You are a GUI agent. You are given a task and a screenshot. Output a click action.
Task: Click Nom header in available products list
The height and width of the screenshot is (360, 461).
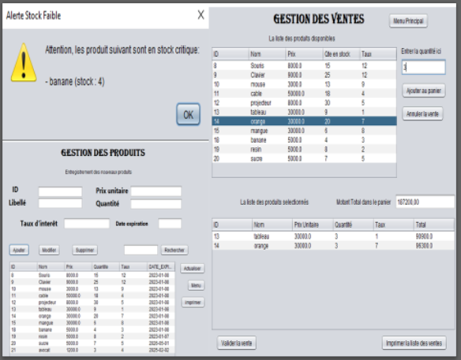tap(267, 54)
